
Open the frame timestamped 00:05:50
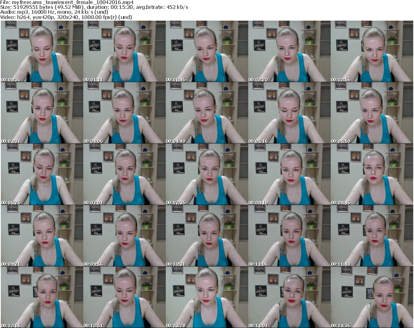pyautogui.click(x=372, y=113)
